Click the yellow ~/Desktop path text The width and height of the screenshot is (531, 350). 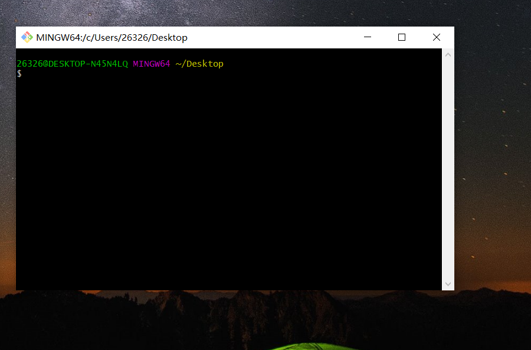(x=199, y=64)
